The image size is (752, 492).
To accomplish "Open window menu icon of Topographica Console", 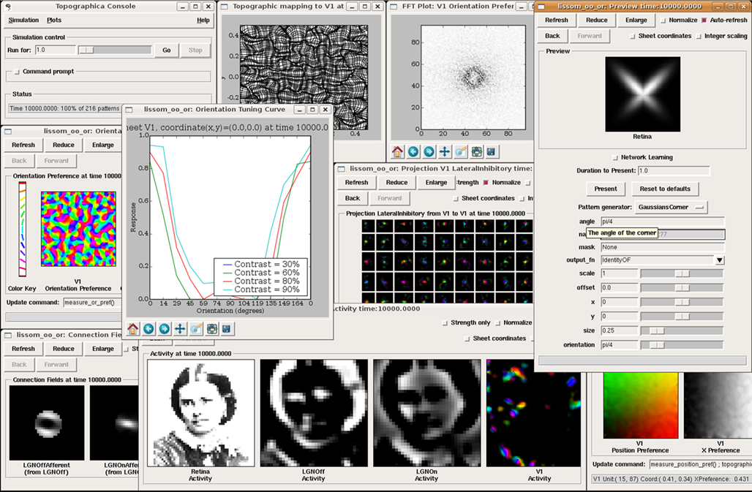I will pyautogui.click(x=8, y=7).
